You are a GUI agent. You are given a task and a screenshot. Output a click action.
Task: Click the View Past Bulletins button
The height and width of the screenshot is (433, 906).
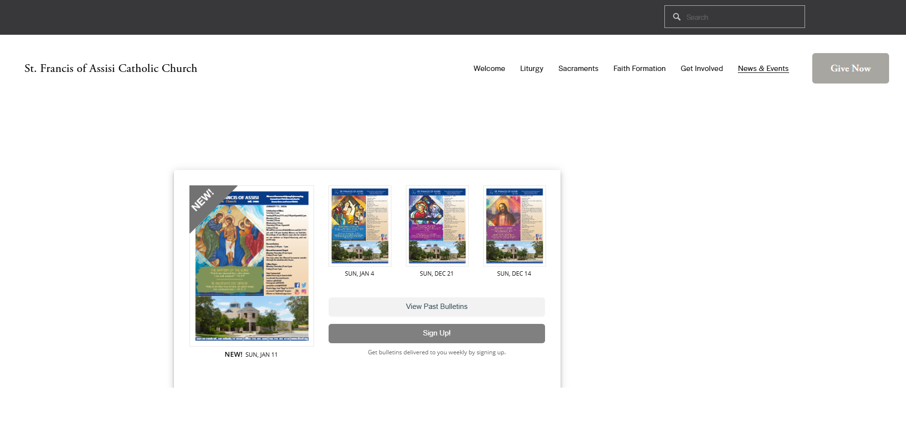437,307
